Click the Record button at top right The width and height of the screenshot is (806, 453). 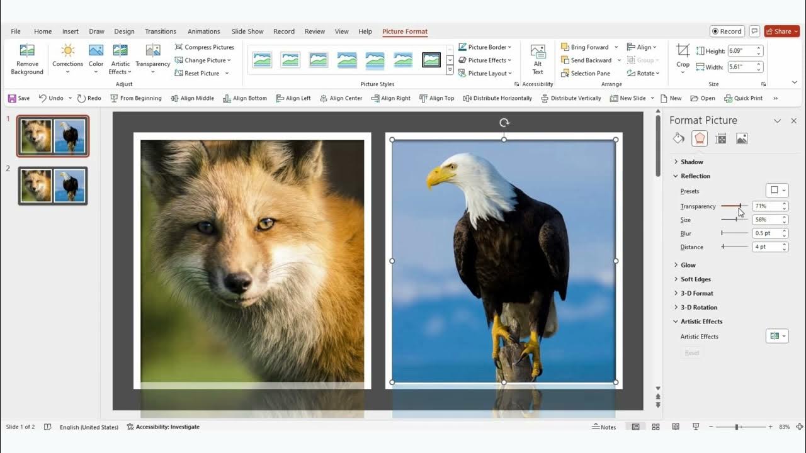point(727,31)
